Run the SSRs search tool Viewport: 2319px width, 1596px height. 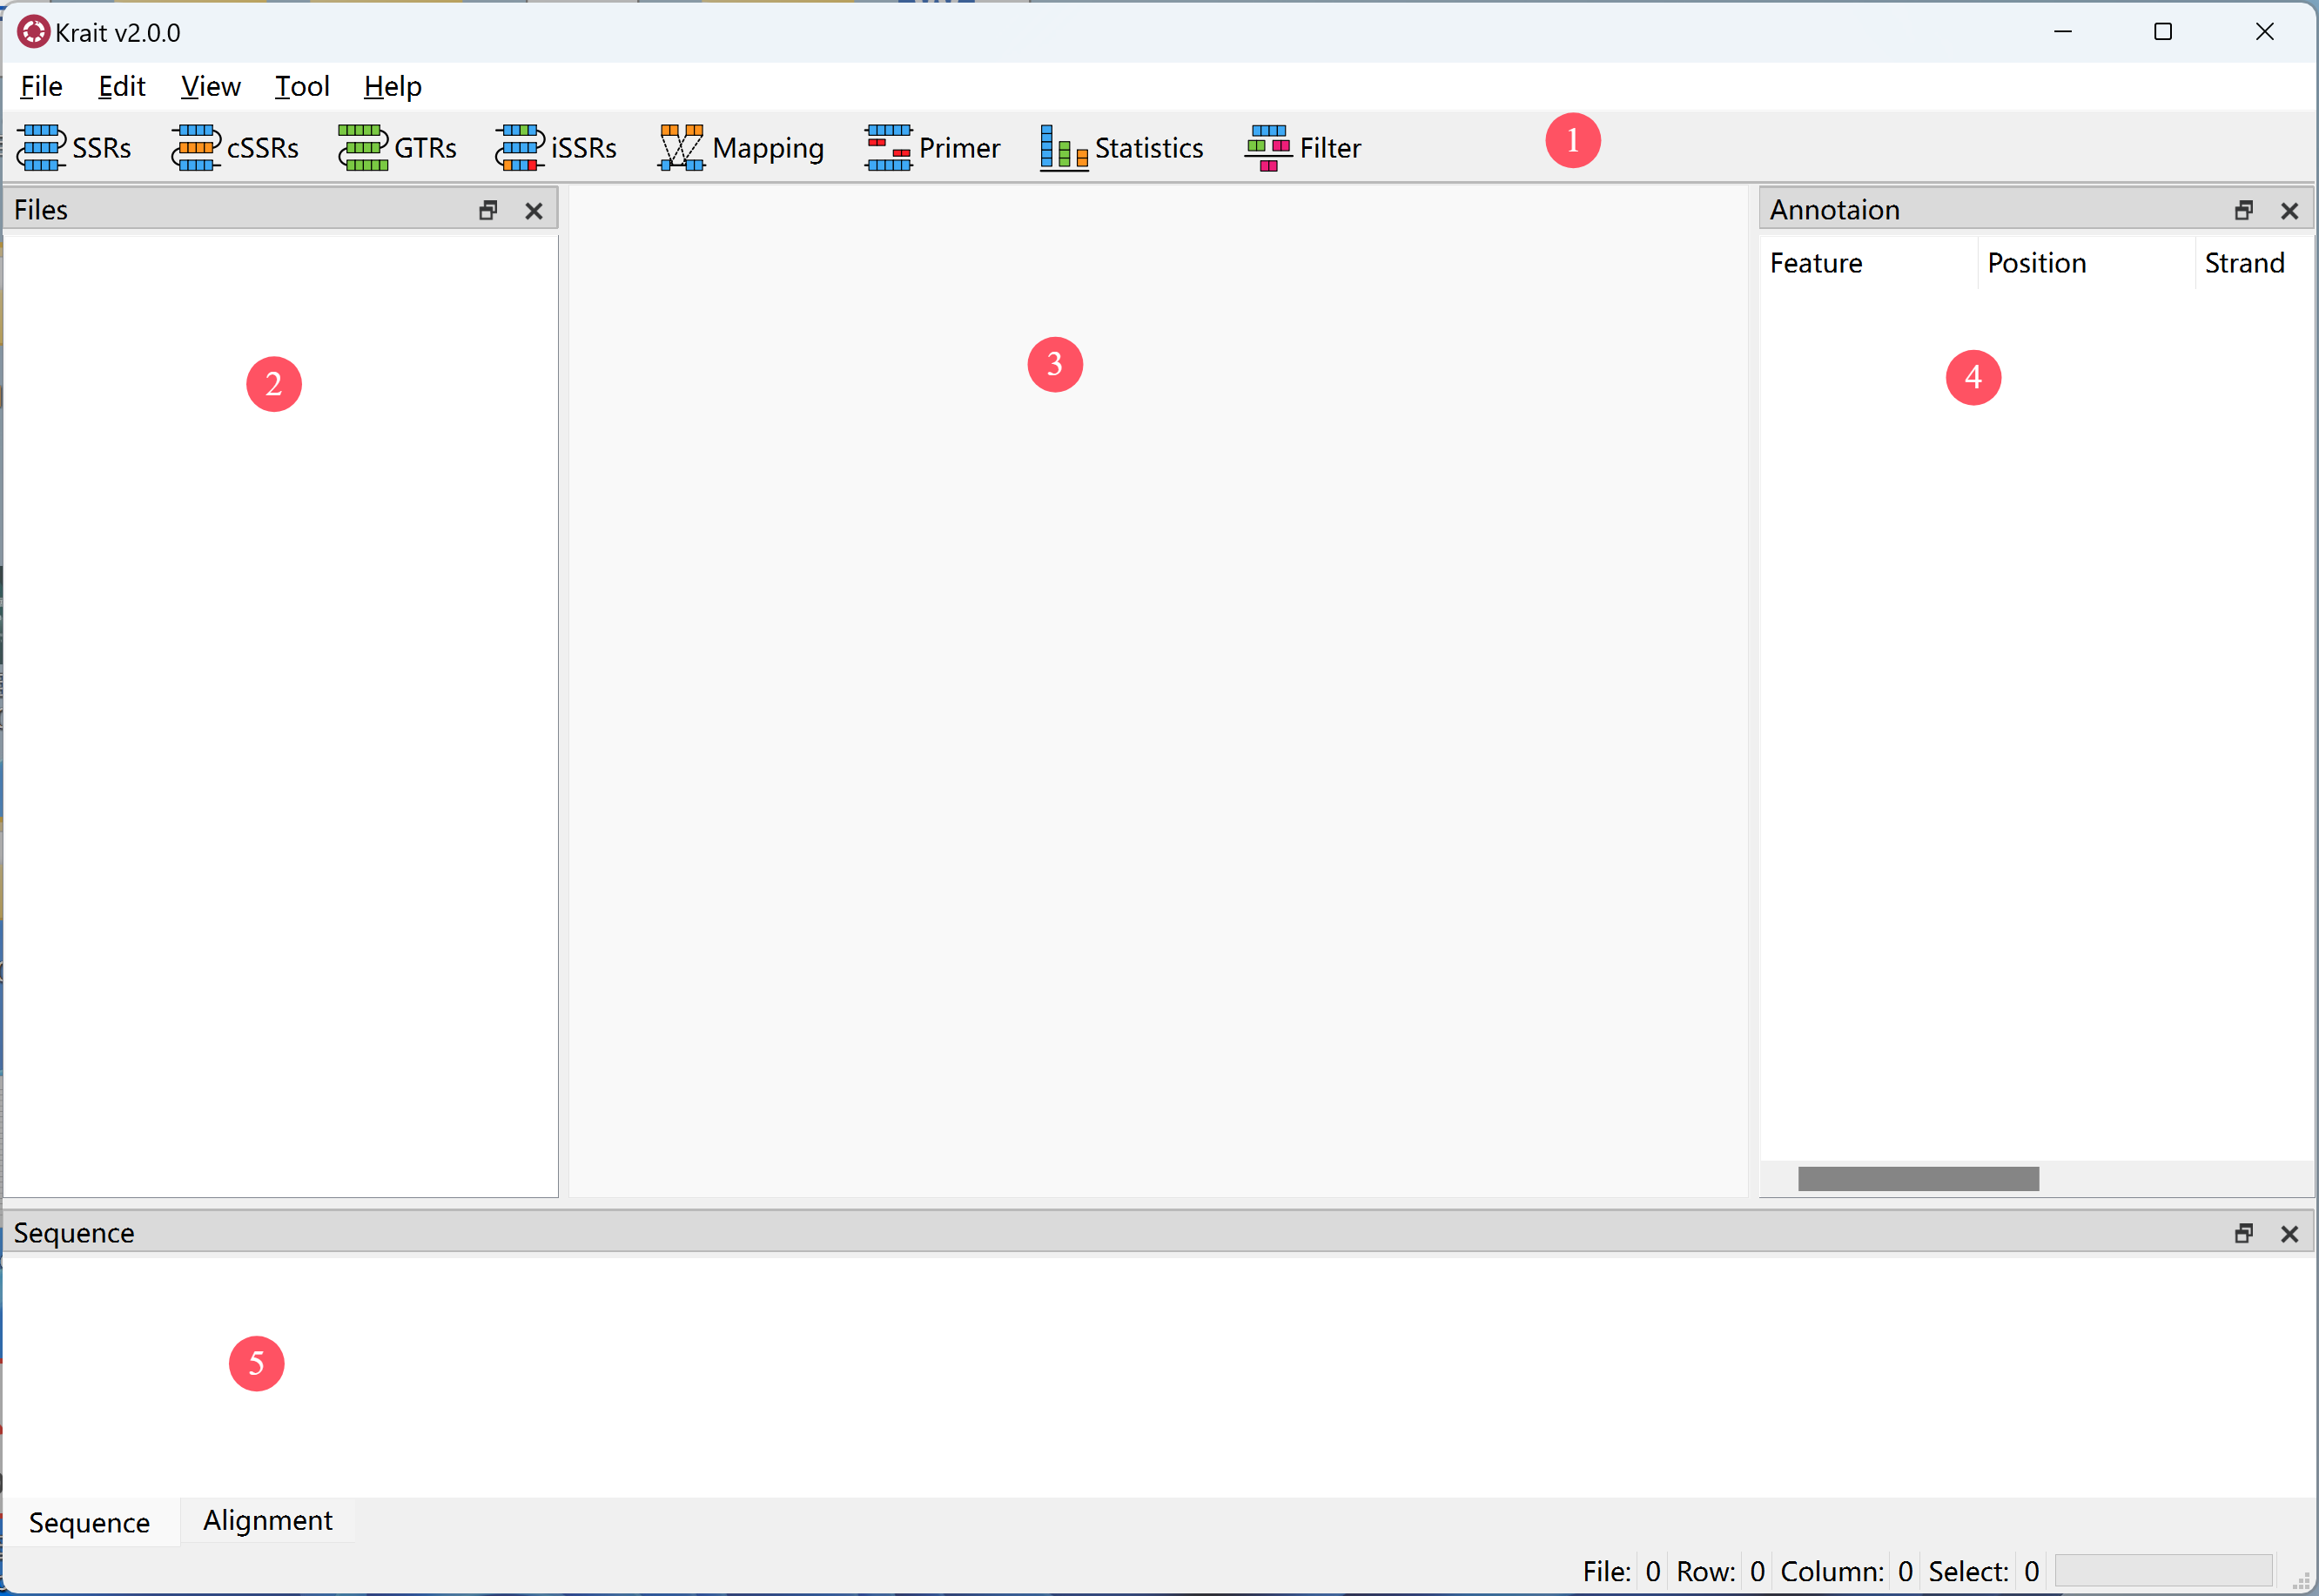pyautogui.click(x=75, y=148)
